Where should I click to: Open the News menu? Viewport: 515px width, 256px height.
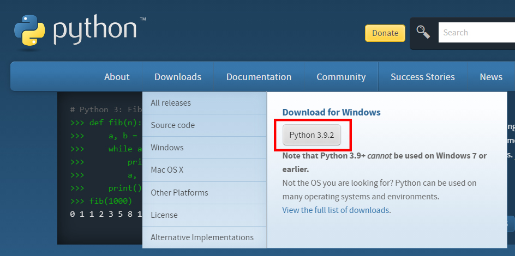(x=491, y=77)
